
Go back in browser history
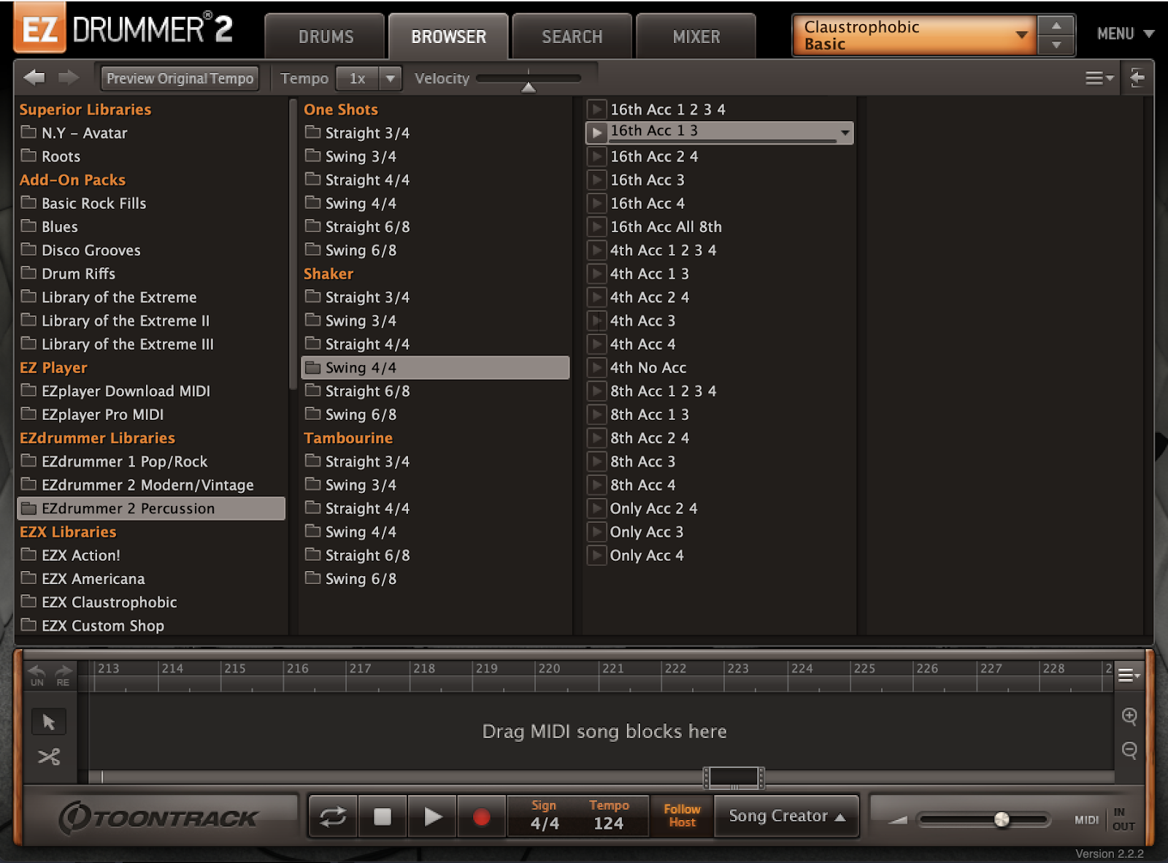pyautogui.click(x=34, y=77)
